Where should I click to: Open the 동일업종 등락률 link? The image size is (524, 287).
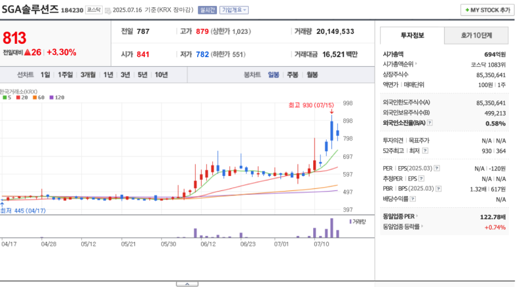pyautogui.click(x=403, y=227)
